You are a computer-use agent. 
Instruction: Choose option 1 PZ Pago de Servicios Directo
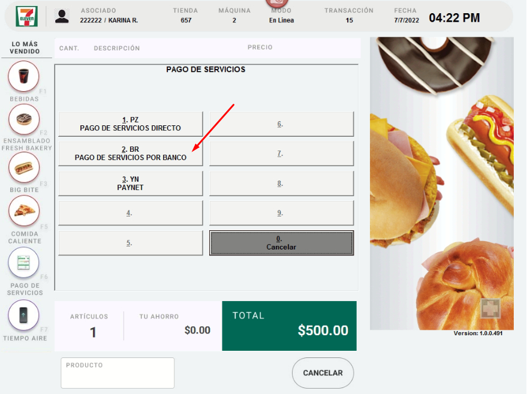131,124
